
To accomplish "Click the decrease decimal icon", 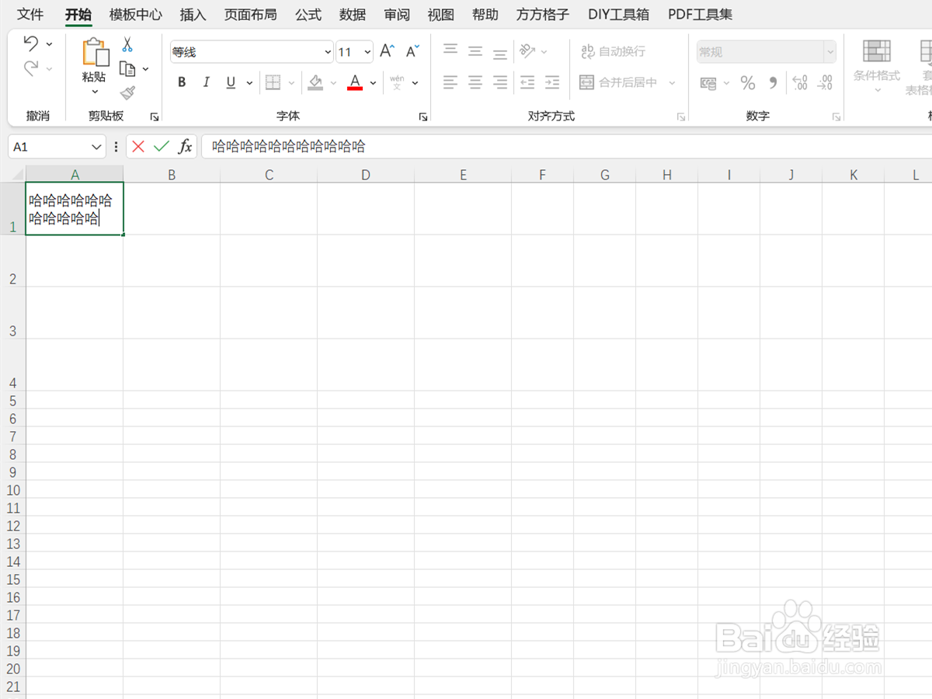I will click(x=826, y=82).
